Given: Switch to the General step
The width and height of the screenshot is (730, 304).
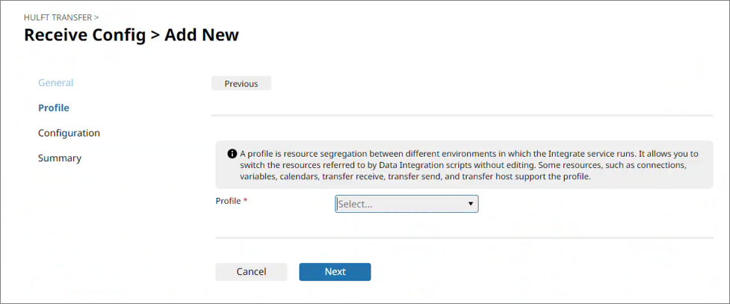Looking at the screenshot, I should 56,83.
